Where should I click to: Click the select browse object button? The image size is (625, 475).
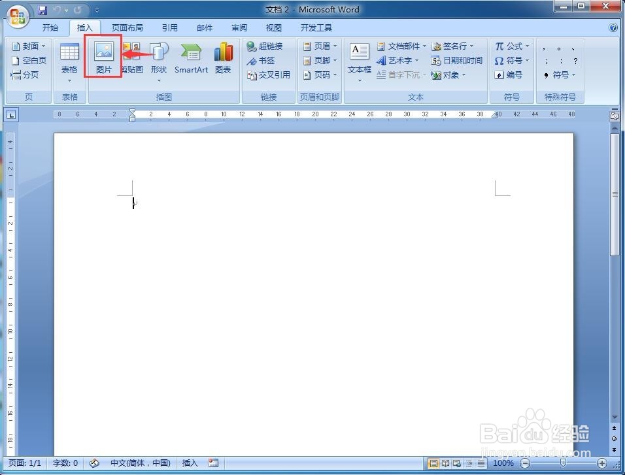615,438
